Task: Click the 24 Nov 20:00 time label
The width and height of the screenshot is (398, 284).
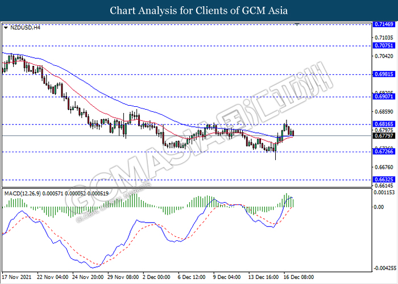Action: (x=88, y=277)
